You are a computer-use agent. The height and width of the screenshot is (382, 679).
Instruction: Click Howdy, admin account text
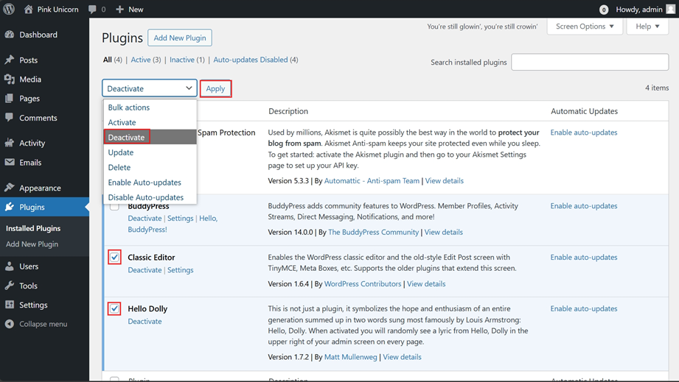tap(639, 9)
